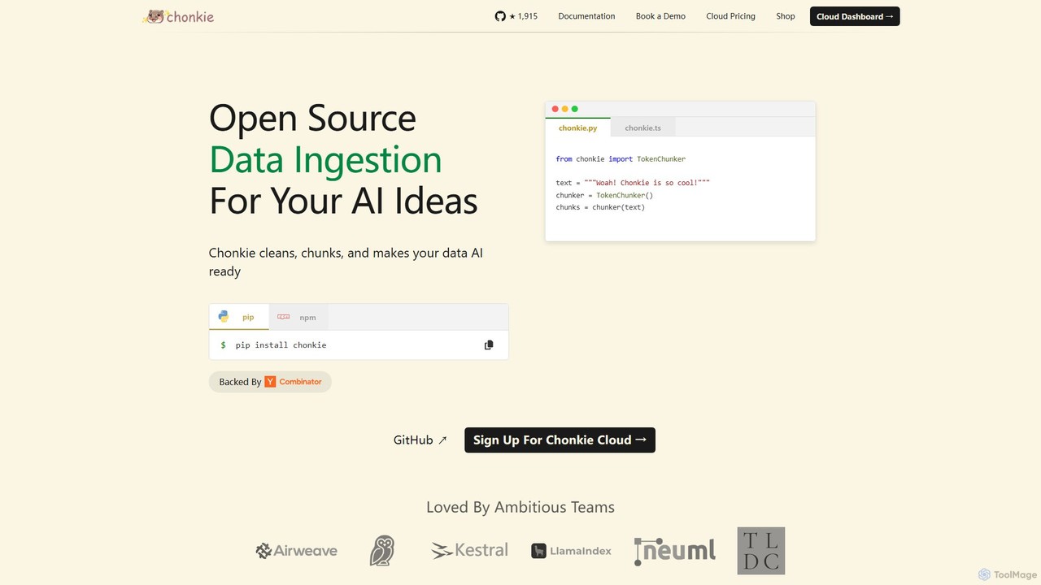
Task: Click the 'For Your AI Ideas' heading
Action: point(343,200)
